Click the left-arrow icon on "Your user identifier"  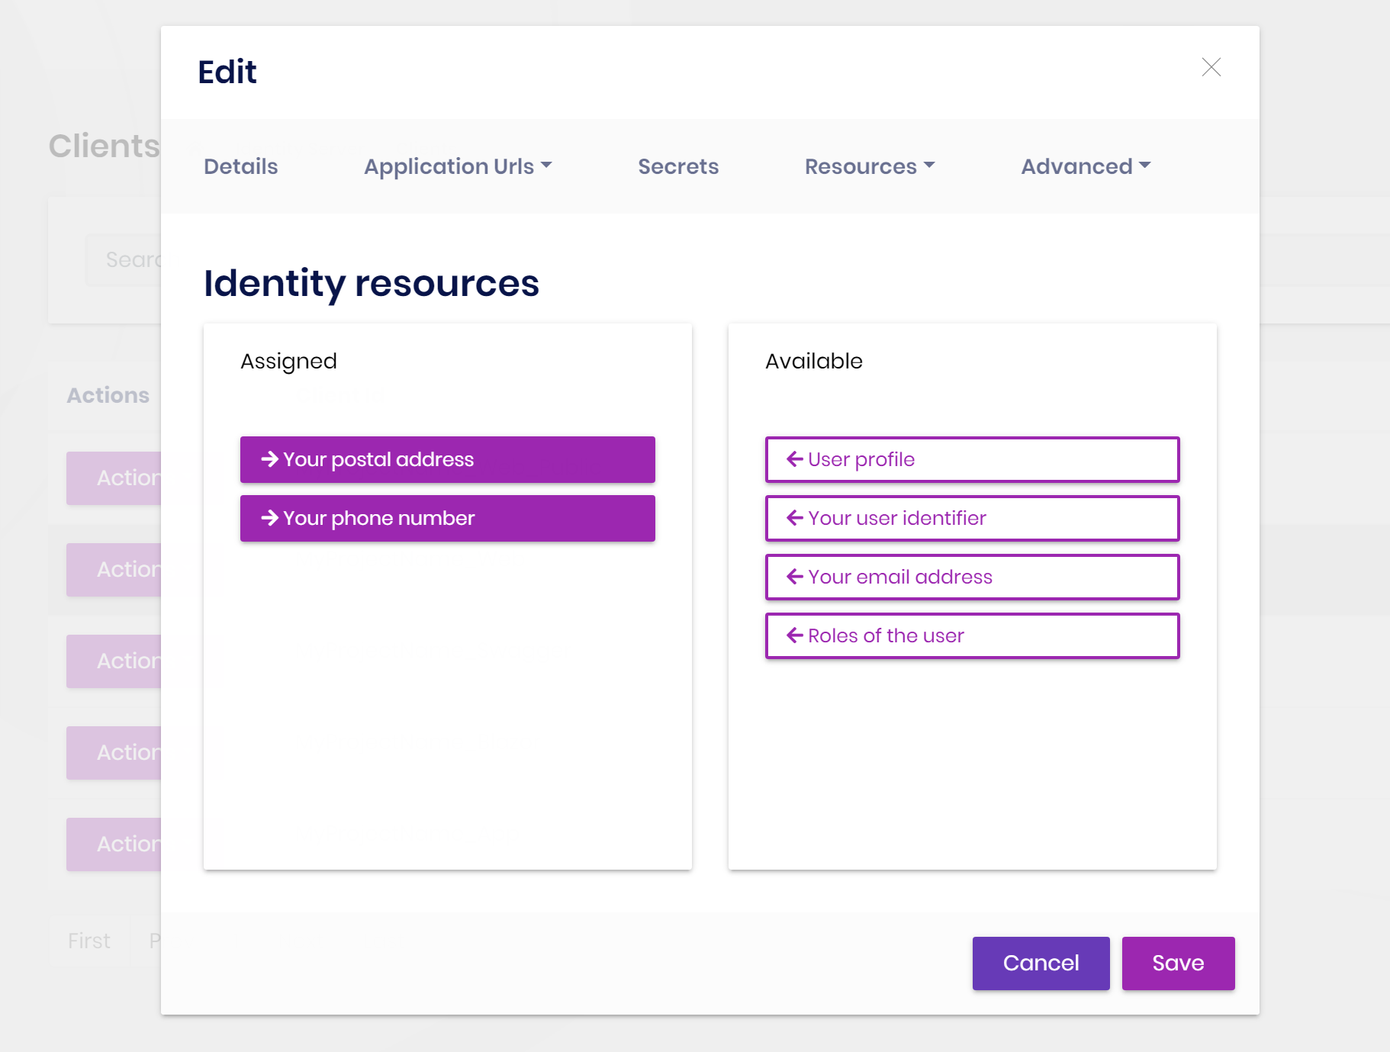click(793, 518)
